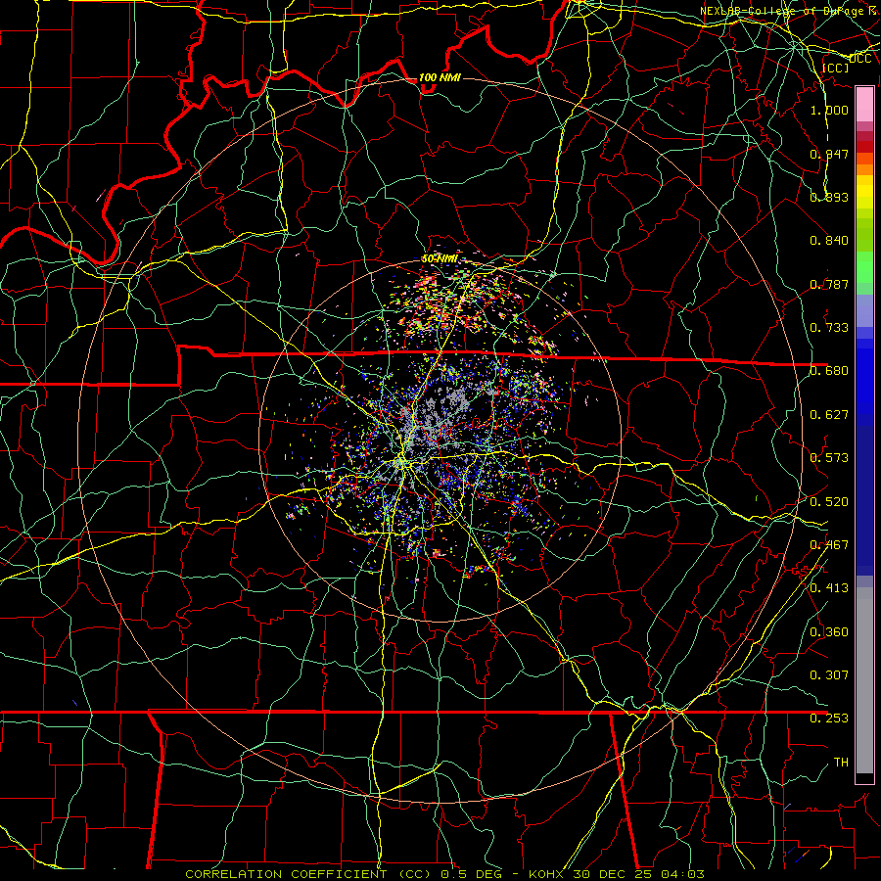
Task: Click the CORRELATION COEFFICIENT caption at the bottom
Action: 444,874
